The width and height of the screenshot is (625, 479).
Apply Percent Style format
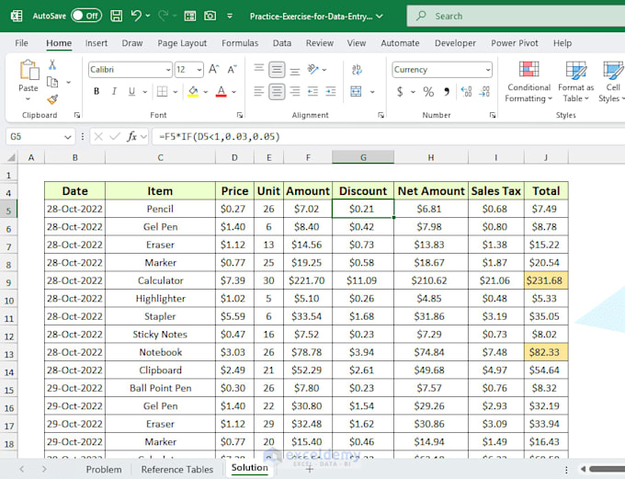[x=428, y=92]
